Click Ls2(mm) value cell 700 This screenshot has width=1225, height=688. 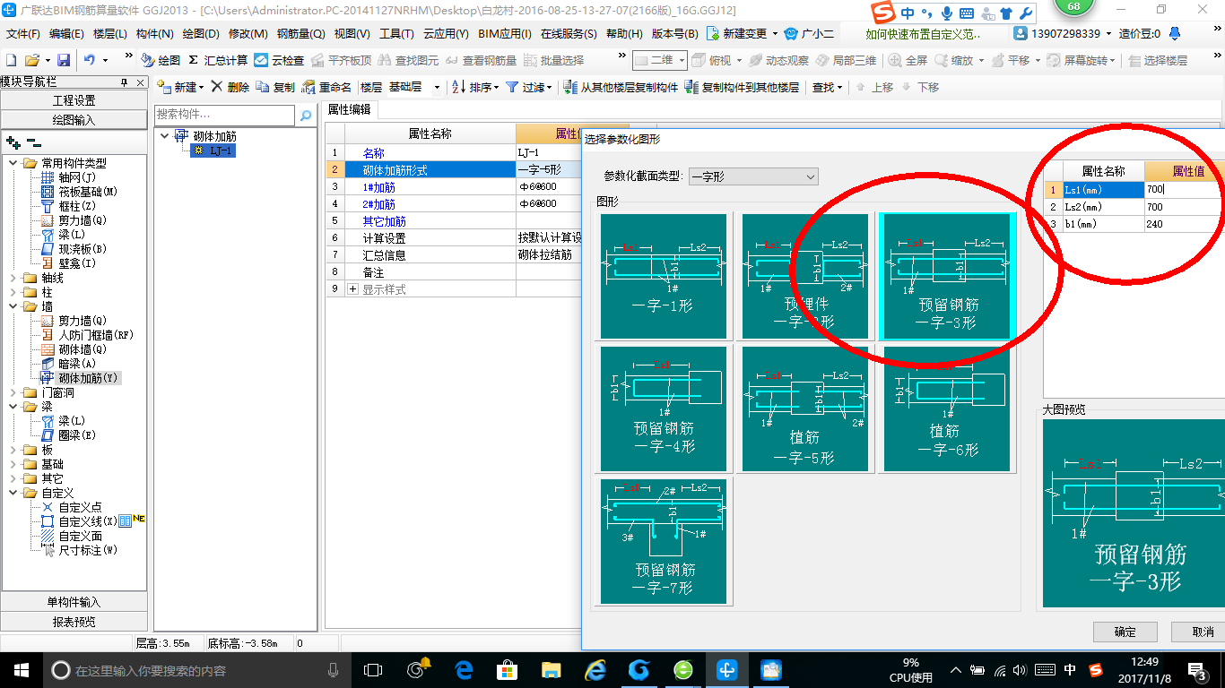click(x=1184, y=207)
